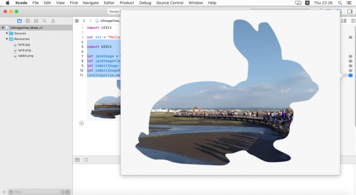Viewport: 356px width, 195px height.
Task: Run the playground with the play button
Action: tap(81, 123)
